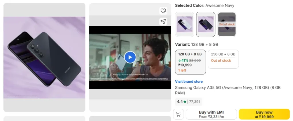Select the Awesome Navy color swatch

[205, 24]
